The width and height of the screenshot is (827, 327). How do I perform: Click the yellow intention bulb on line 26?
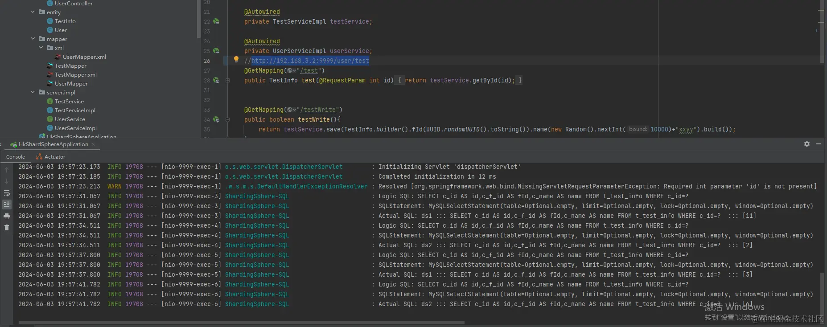click(x=236, y=59)
